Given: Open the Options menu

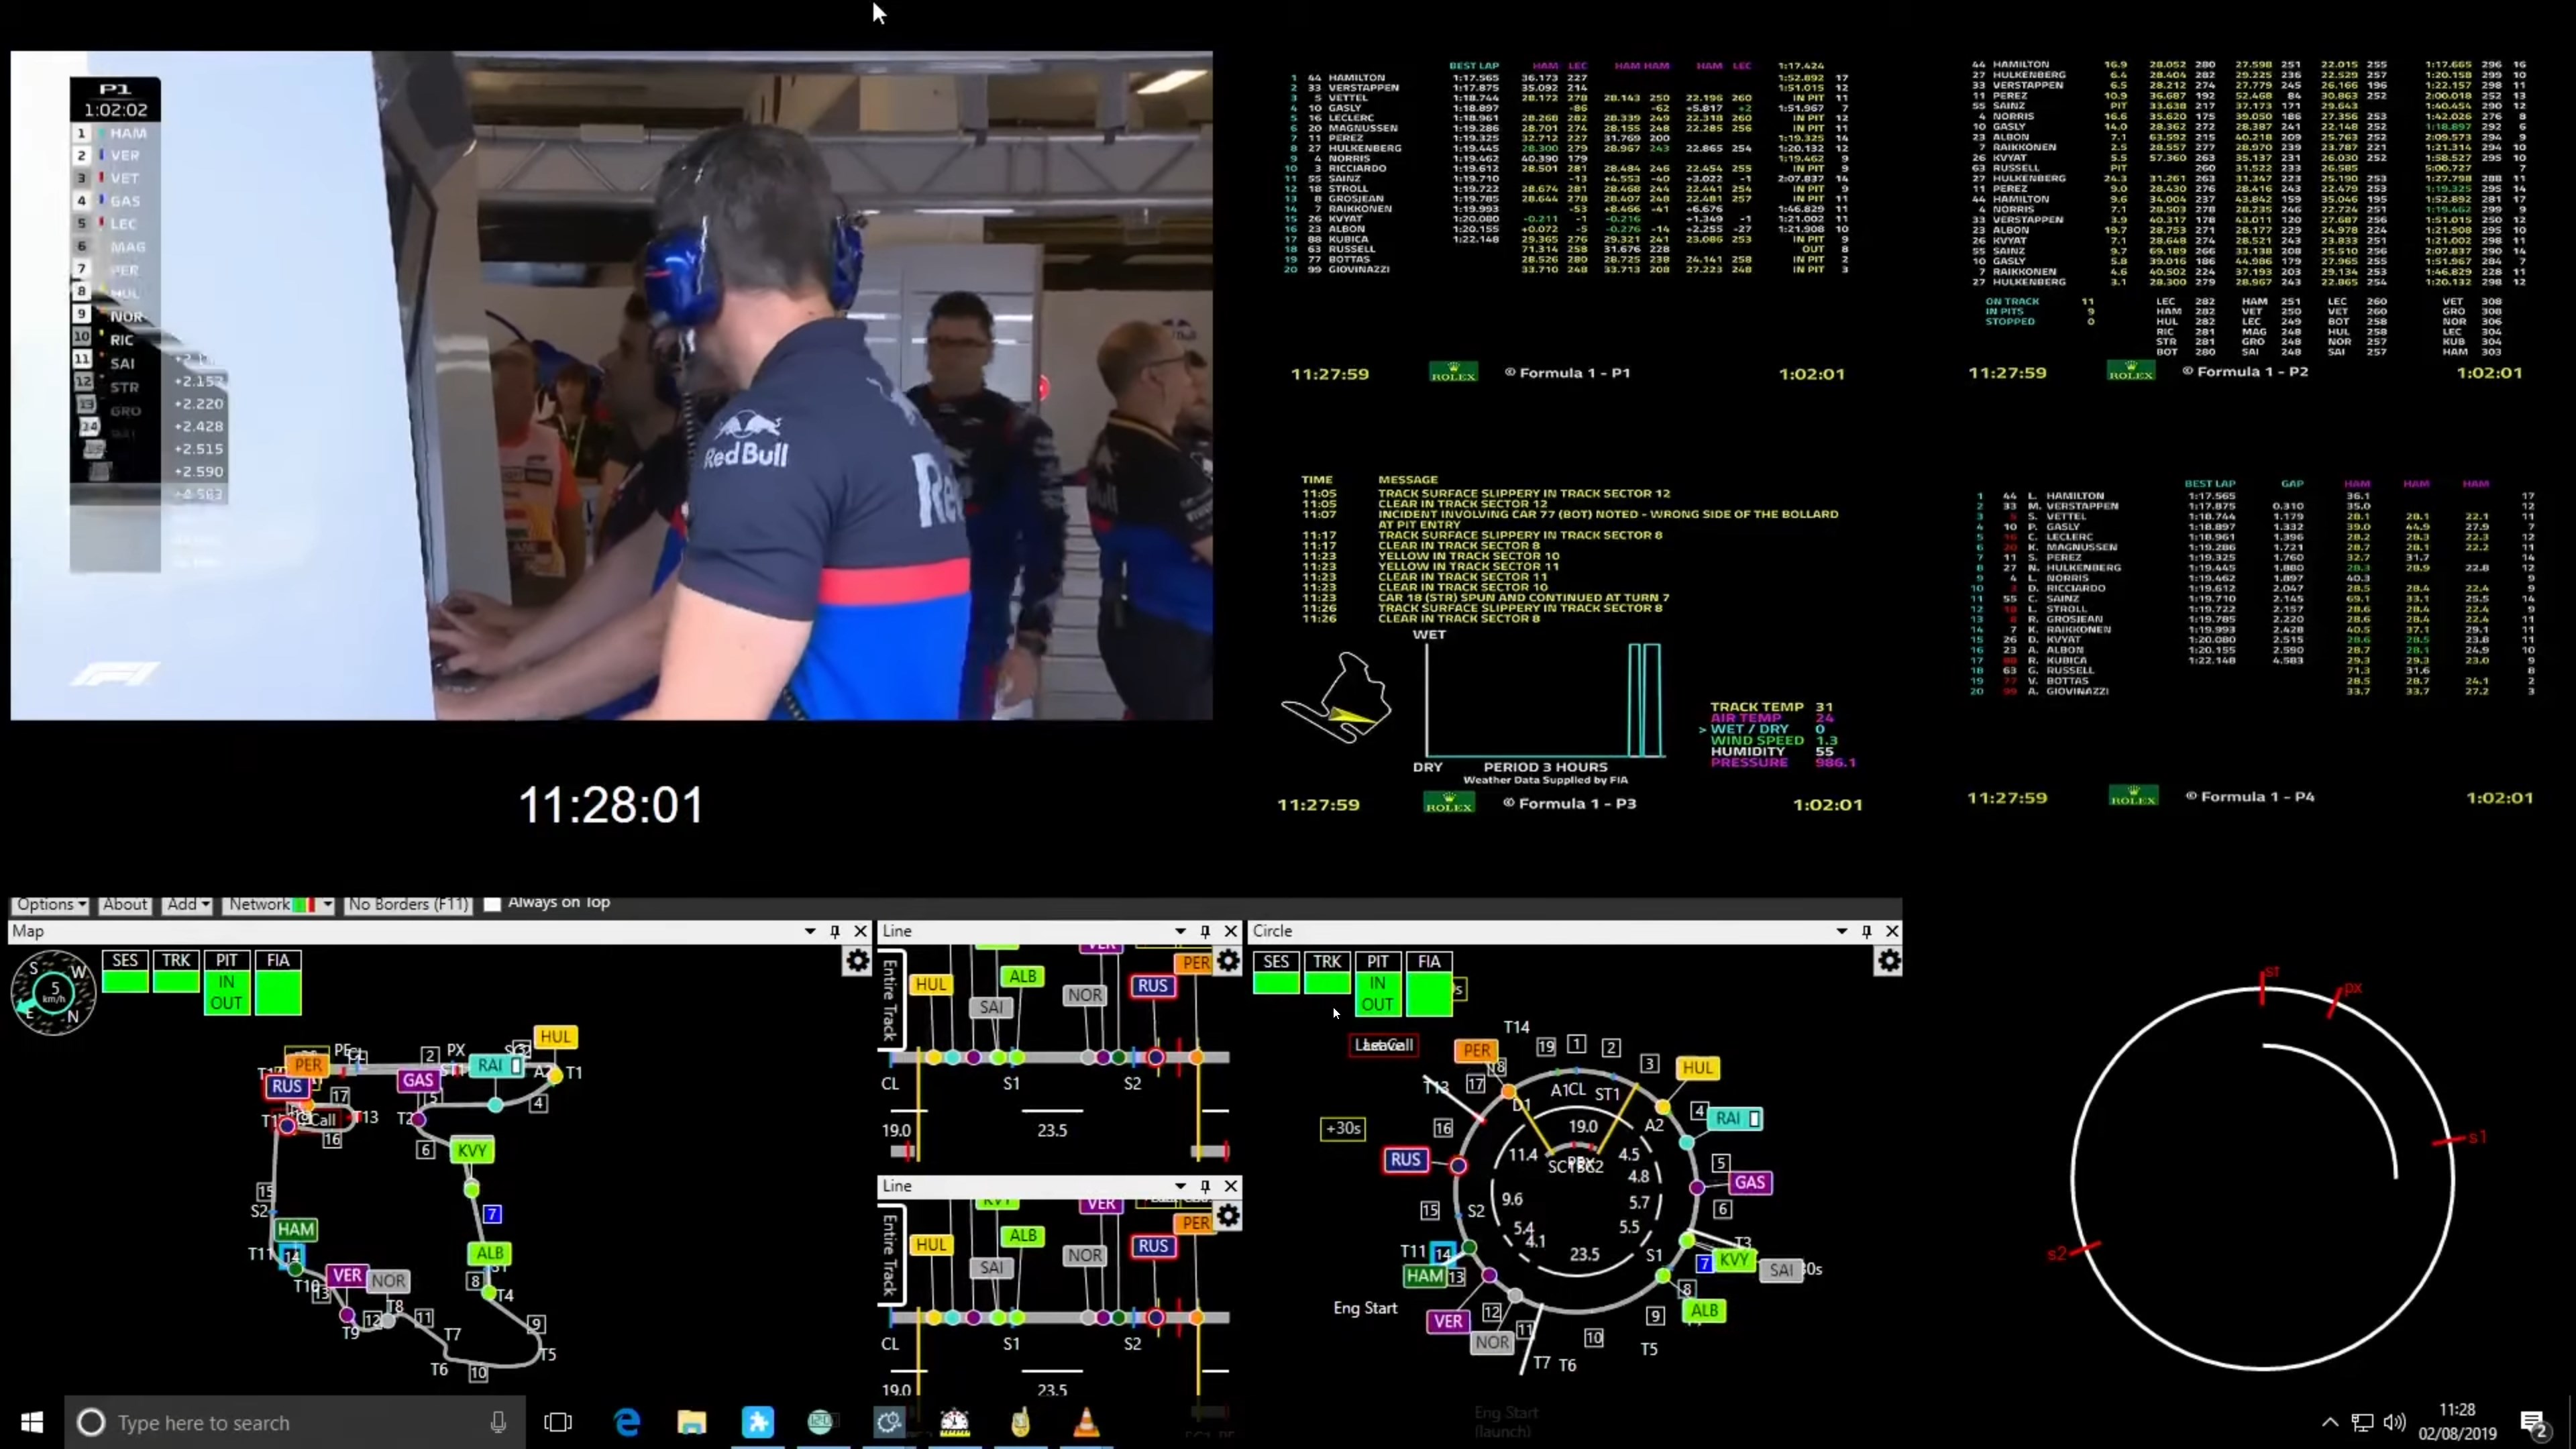Looking at the screenshot, I should click(x=50, y=904).
